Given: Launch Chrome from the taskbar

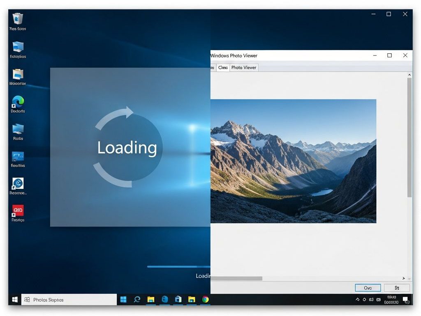Looking at the screenshot, I should 206,300.
